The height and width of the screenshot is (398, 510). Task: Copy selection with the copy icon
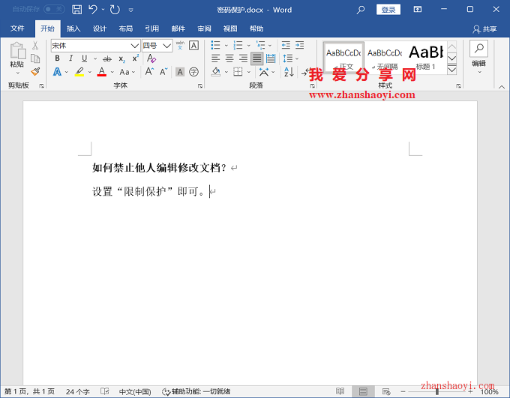[x=35, y=58]
